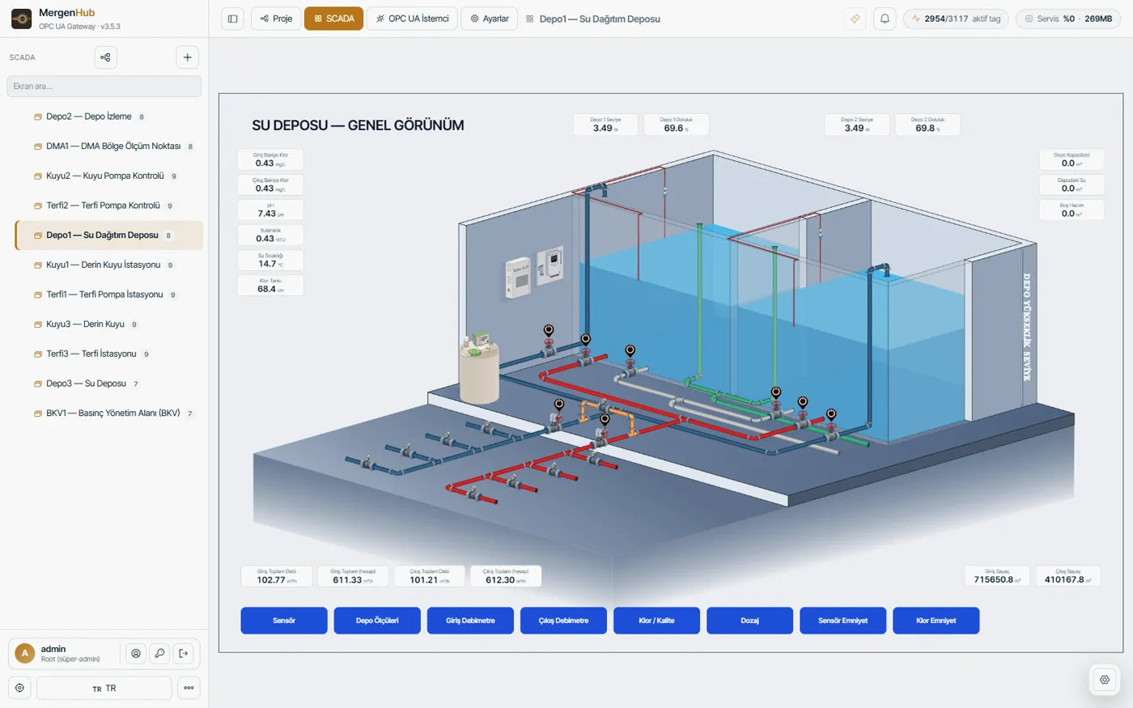Click the Klor / Kalite button
Viewport: 1133px width, 708px height.
656,621
